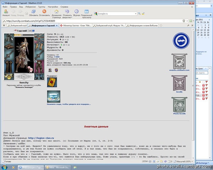Open the Scrolls banner link

pyautogui.click(x=179, y=83)
